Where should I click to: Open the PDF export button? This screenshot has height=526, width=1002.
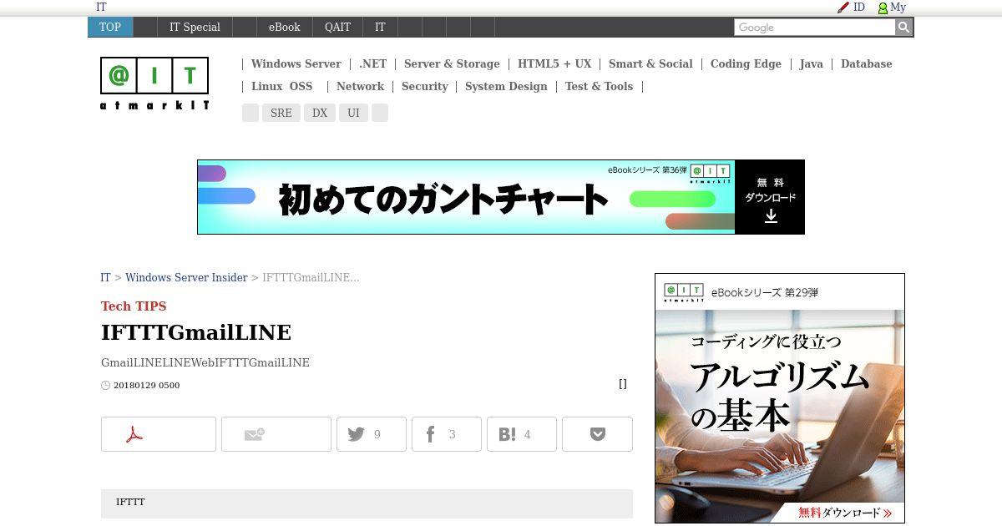tap(159, 434)
